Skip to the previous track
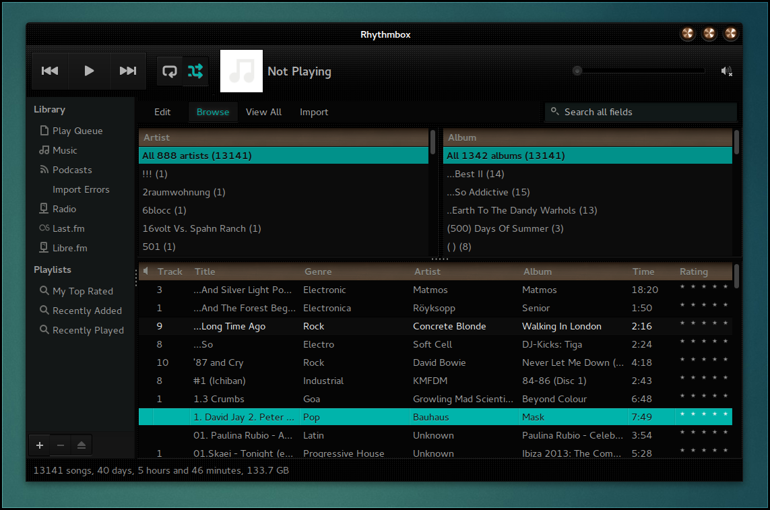 [50, 71]
